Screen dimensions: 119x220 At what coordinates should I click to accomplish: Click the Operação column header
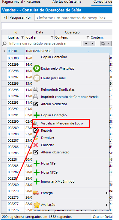pos(72,32)
